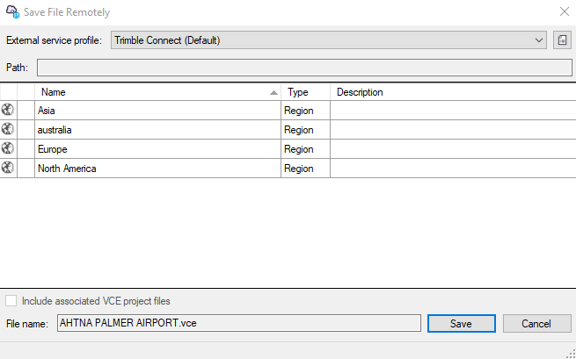Image resolution: width=576 pixels, height=359 pixels.
Task: Close the Save File Remotely window
Action: [x=565, y=11]
